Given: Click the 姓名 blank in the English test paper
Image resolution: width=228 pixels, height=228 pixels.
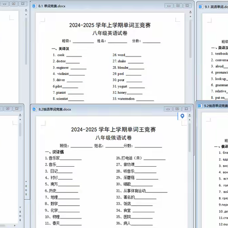Looking at the screenshot, I should tap(117, 41).
